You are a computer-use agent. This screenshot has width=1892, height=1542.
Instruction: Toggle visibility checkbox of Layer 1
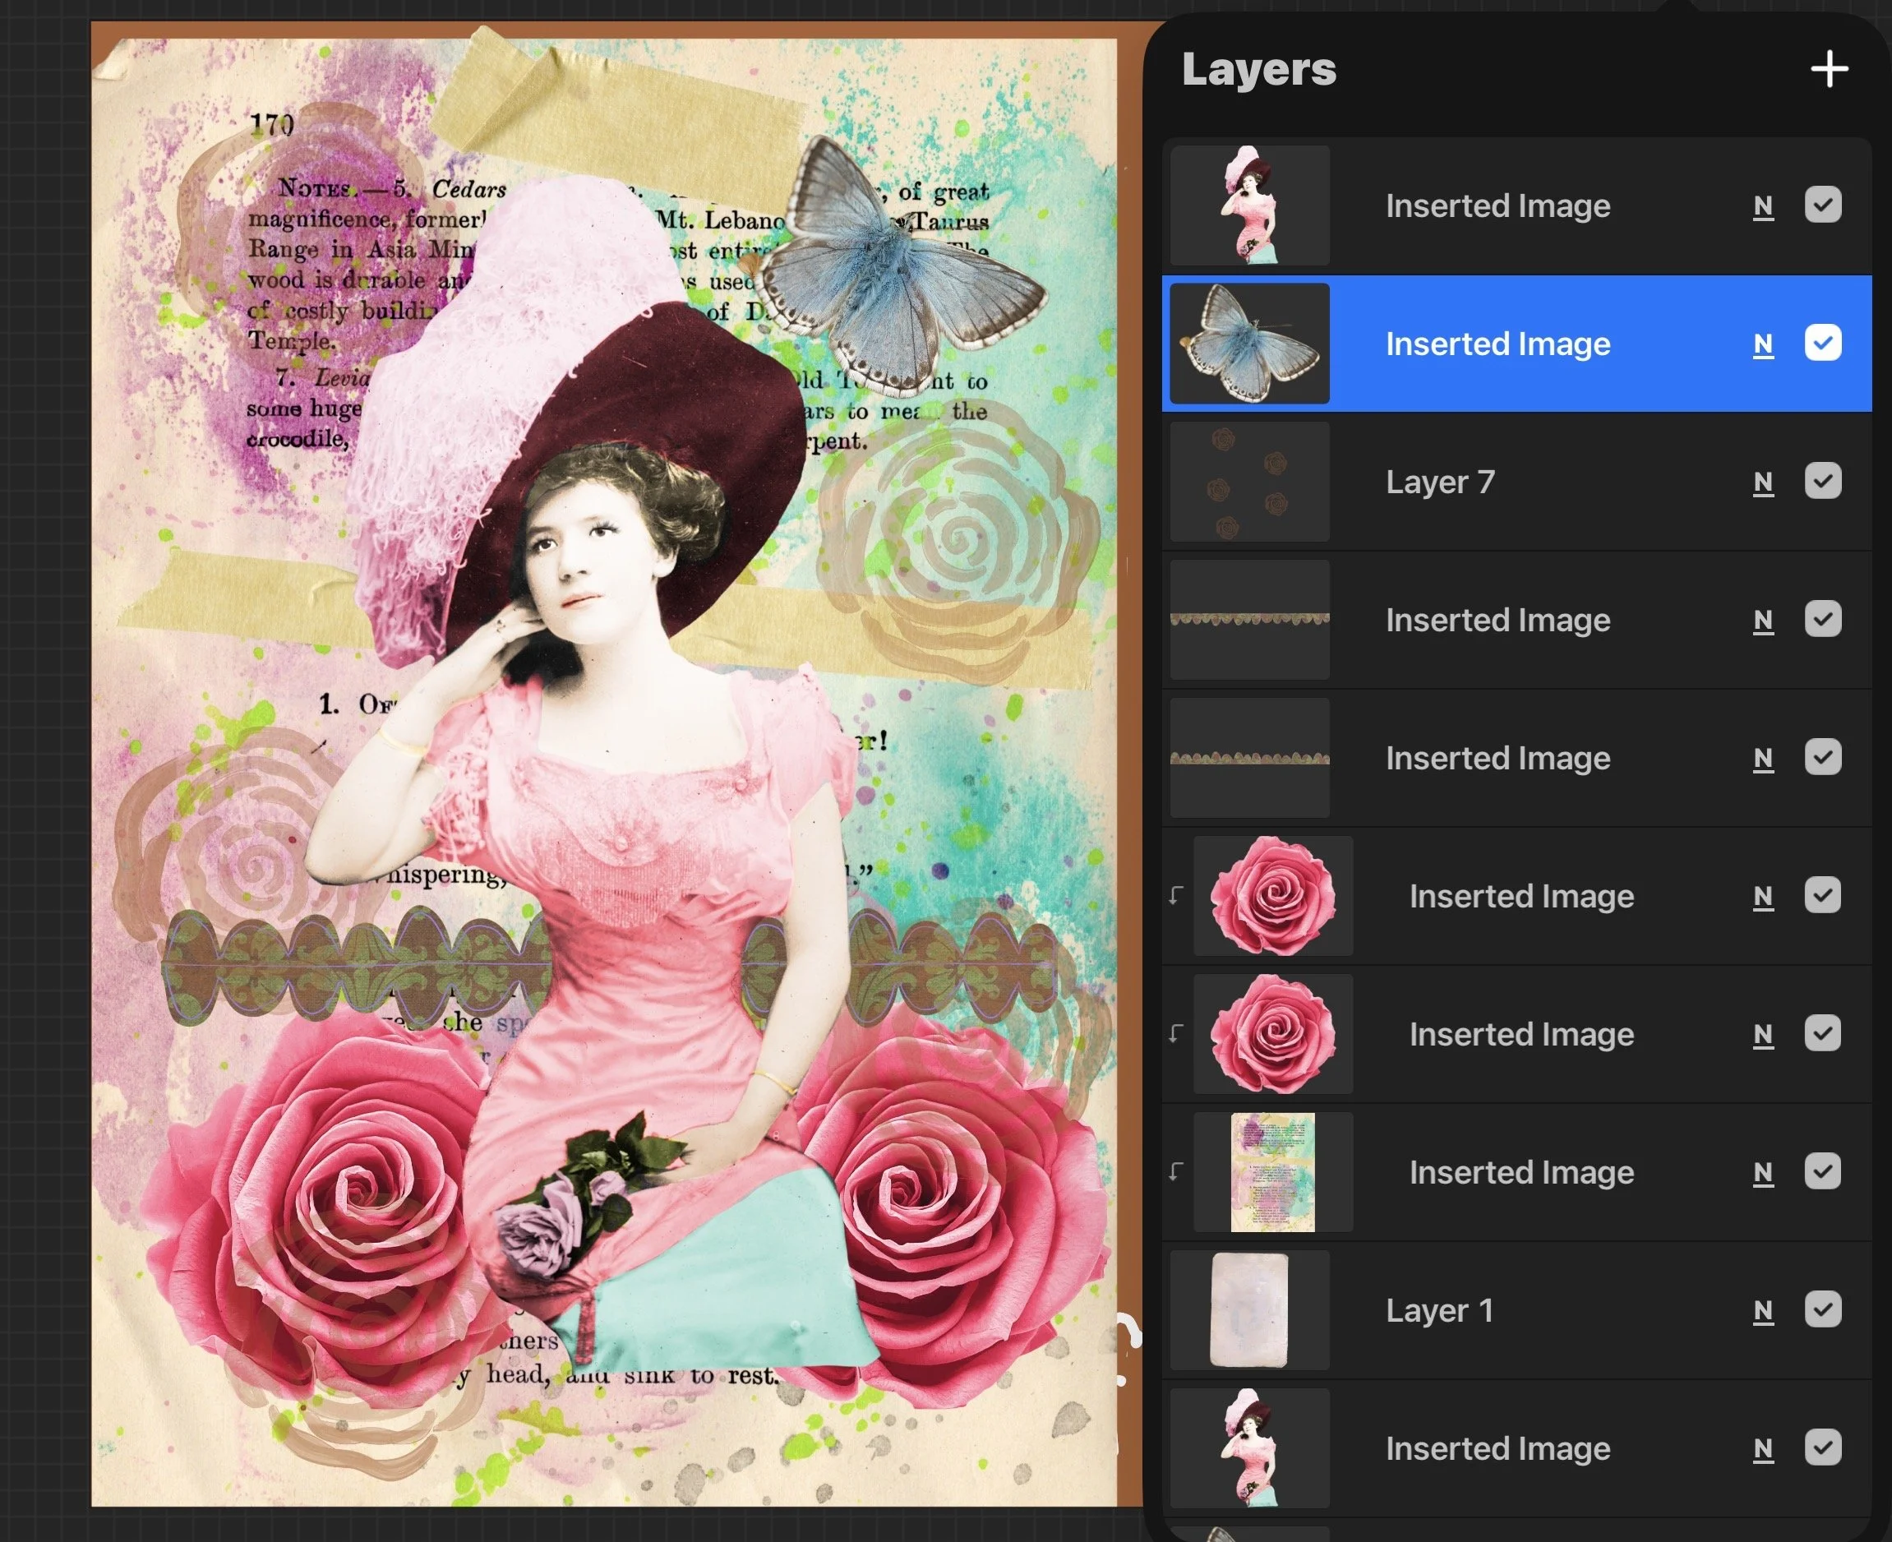pos(1823,1309)
